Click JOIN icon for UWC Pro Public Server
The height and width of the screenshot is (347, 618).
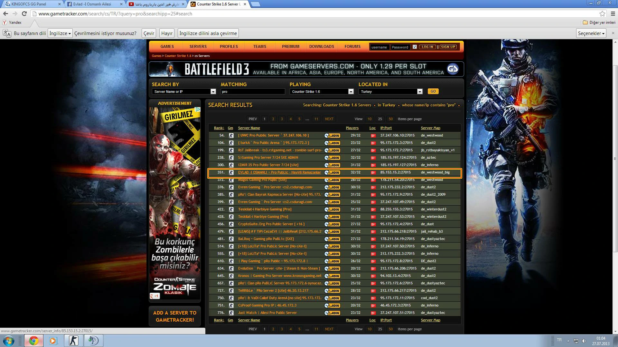(332, 136)
